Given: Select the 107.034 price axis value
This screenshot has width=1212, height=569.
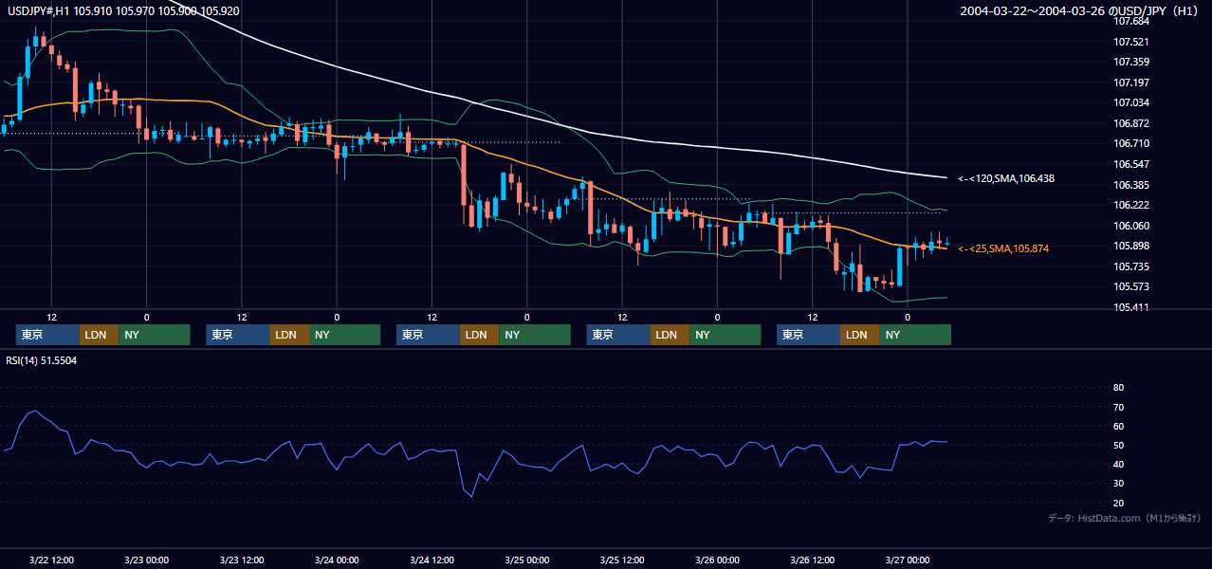Looking at the screenshot, I should (1130, 102).
